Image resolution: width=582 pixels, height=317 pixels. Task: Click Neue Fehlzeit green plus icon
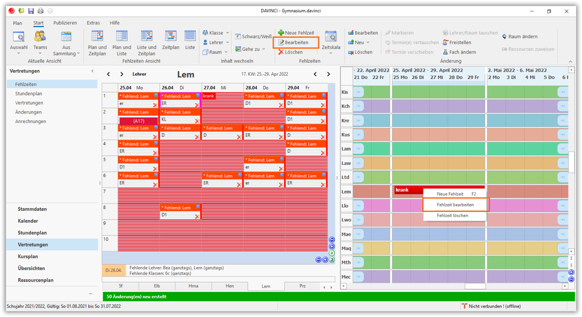point(281,33)
